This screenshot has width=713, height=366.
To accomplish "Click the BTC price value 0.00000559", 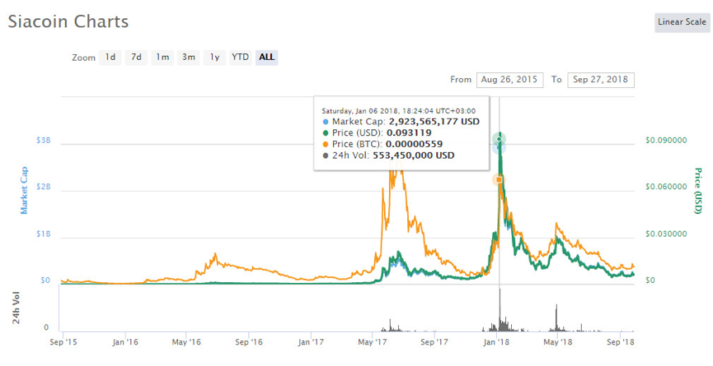I will coord(414,145).
